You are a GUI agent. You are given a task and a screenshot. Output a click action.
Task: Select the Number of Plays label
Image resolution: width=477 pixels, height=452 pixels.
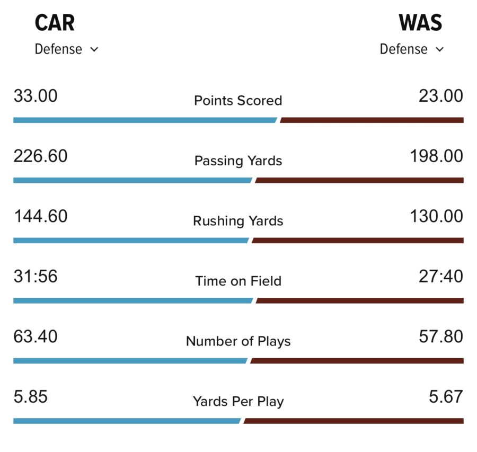238,341
